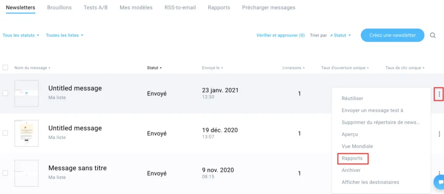Switch to the Brouillons tab

pos(59,8)
